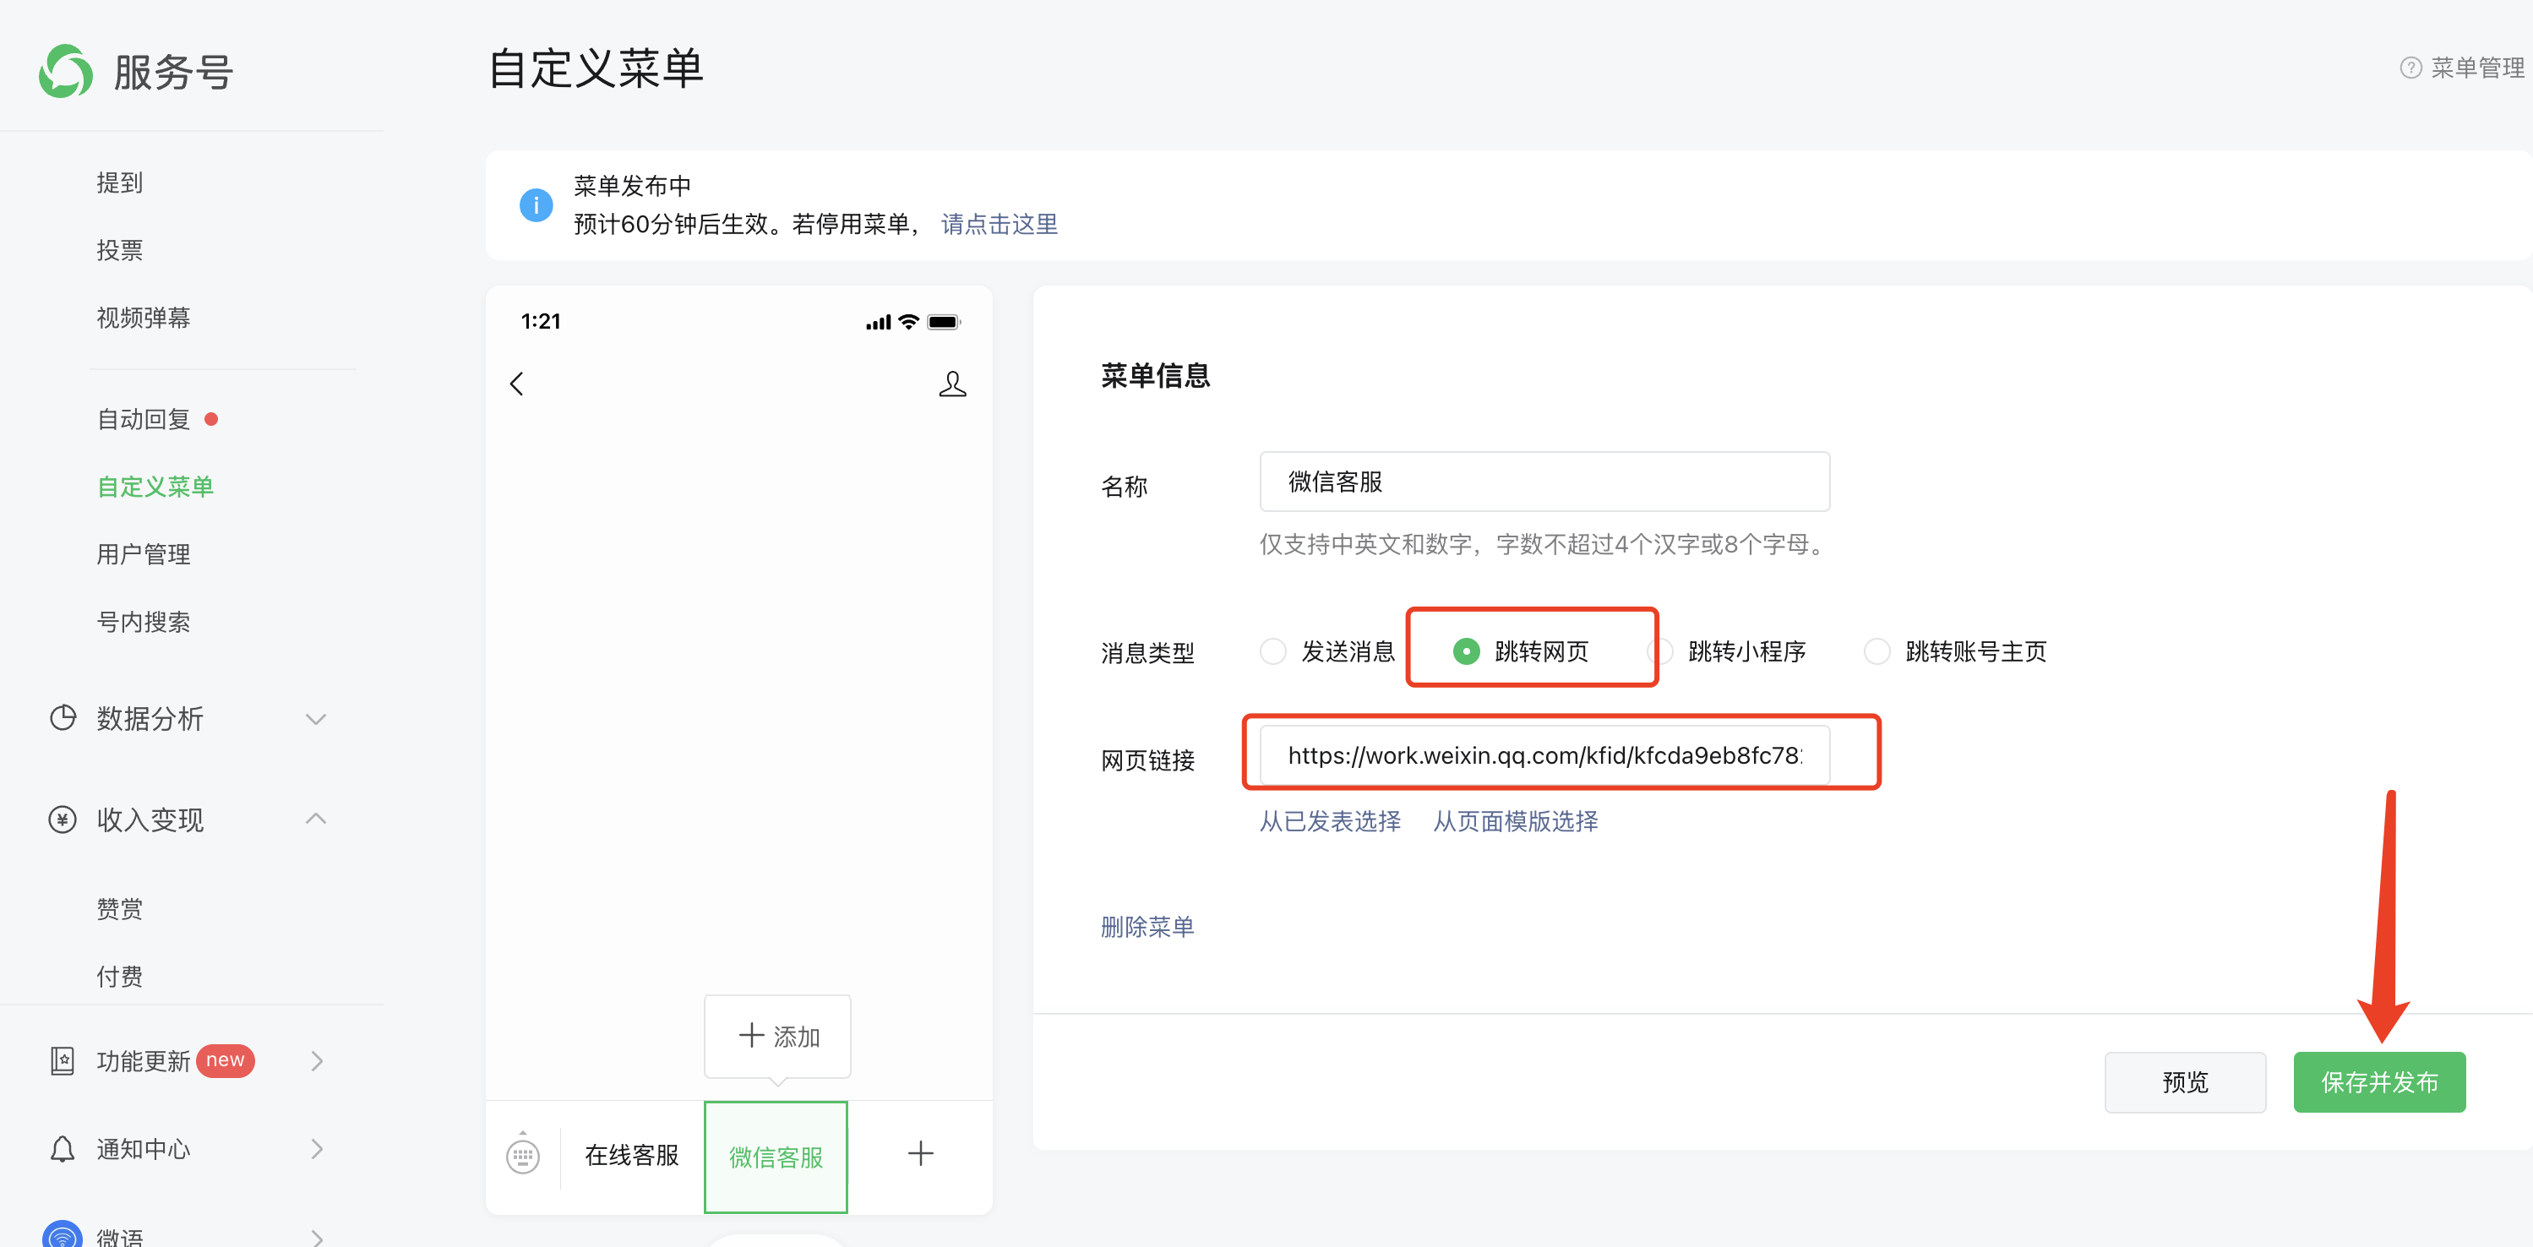Image resolution: width=2533 pixels, height=1247 pixels.
Task: Select the 跳转网页 radio option
Action: coord(1466,651)
